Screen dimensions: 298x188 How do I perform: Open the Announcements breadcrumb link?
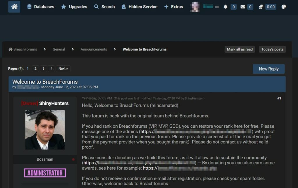[94, 49]
